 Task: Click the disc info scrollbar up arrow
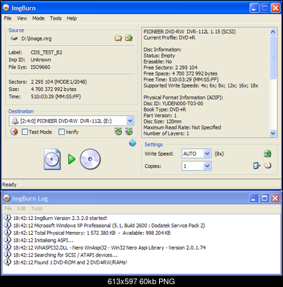pyautogui.click(x=272, y=32)
